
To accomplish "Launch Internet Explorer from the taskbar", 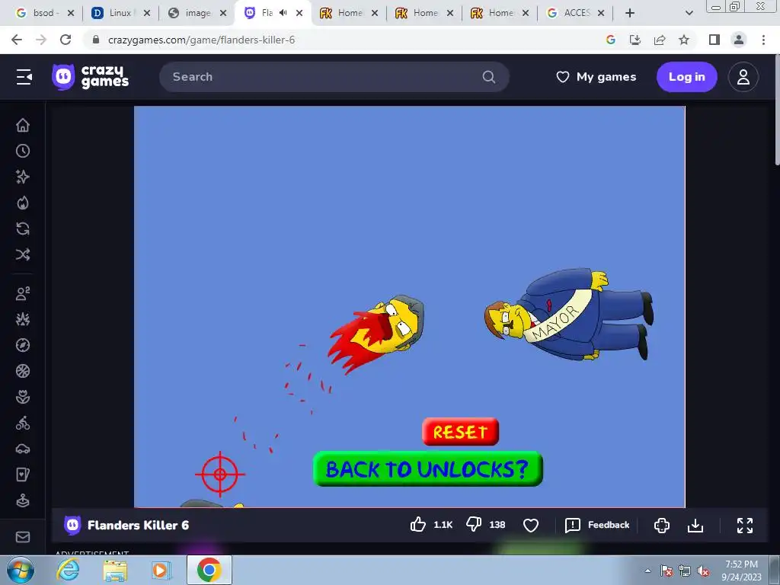I will (x=68, y=570).
